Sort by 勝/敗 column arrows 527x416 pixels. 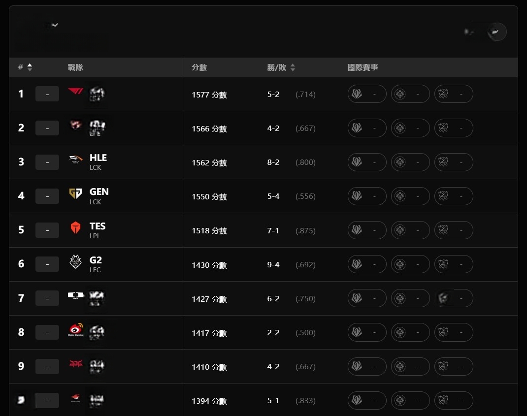(x=293, y=67)
